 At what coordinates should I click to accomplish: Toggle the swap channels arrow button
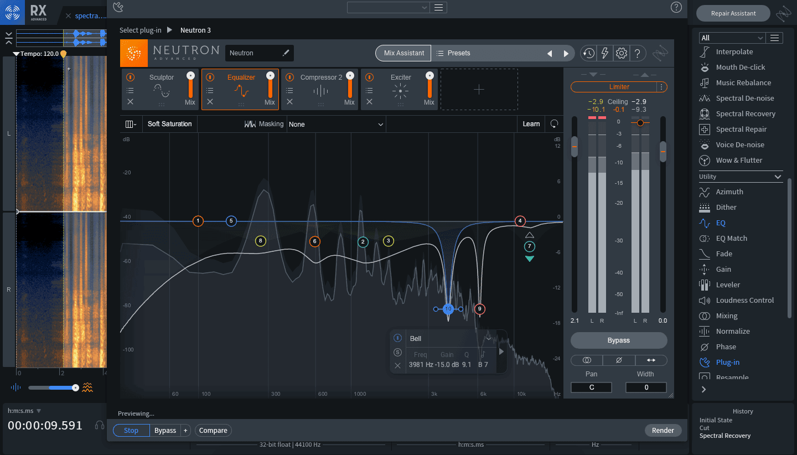[651, 360]
